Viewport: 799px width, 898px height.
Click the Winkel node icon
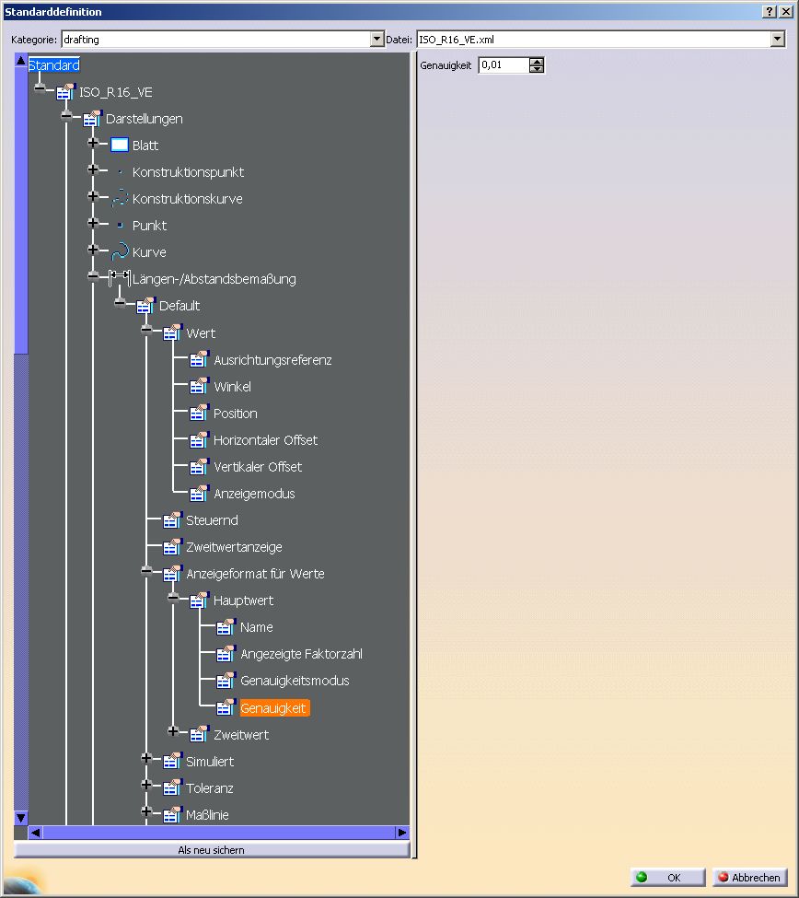point(199,386)
